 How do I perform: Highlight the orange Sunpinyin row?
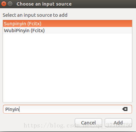pos(68,24)
